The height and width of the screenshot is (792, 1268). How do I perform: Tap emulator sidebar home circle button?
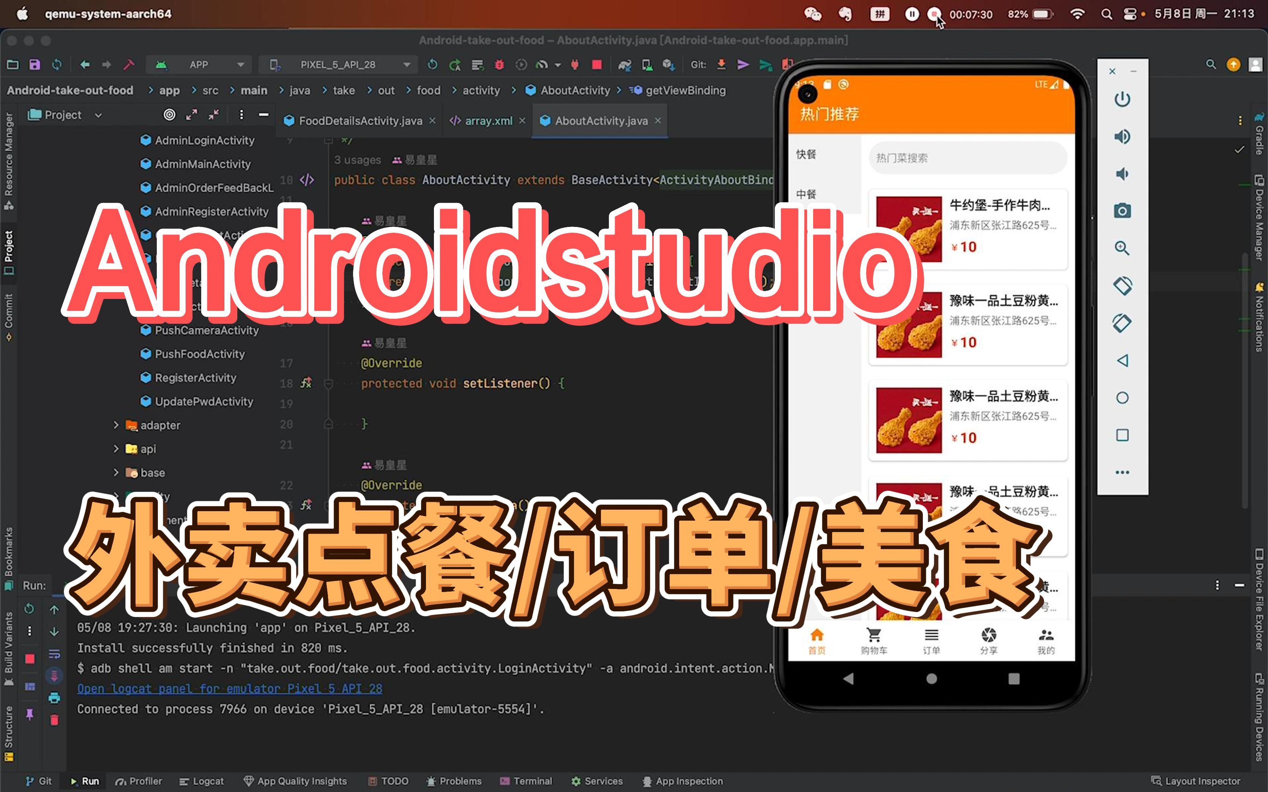1122,398
